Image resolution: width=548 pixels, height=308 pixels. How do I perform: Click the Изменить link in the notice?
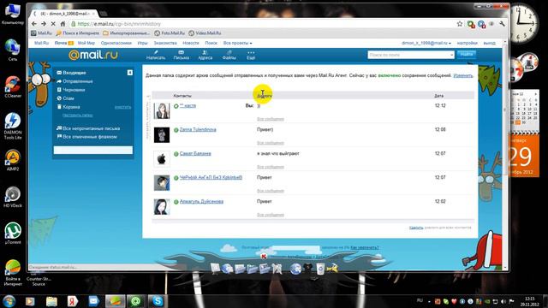pyautogui.click(x=462, y=75)
